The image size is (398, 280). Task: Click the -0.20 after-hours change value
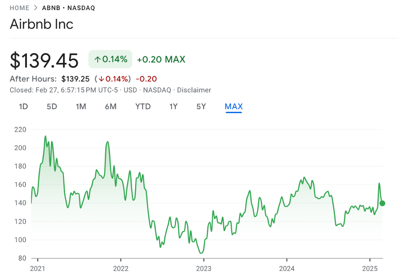[x=147, y=79]
